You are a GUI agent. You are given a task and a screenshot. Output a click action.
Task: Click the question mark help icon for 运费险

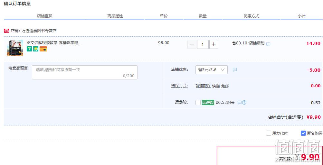click(x=244, y=103)
